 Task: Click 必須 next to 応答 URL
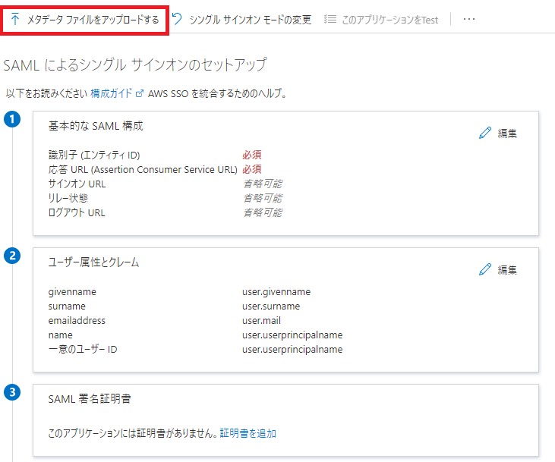pos(251,169)
